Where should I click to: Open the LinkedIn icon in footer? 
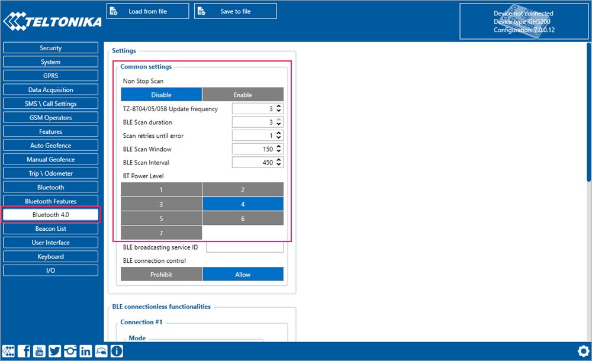click(x=86, y=351)
